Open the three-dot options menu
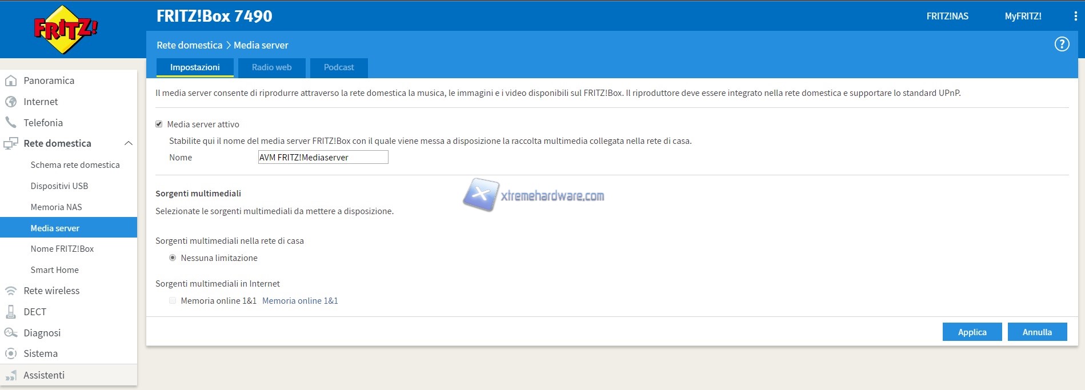1085x390 pixels. coord(1075,17)
